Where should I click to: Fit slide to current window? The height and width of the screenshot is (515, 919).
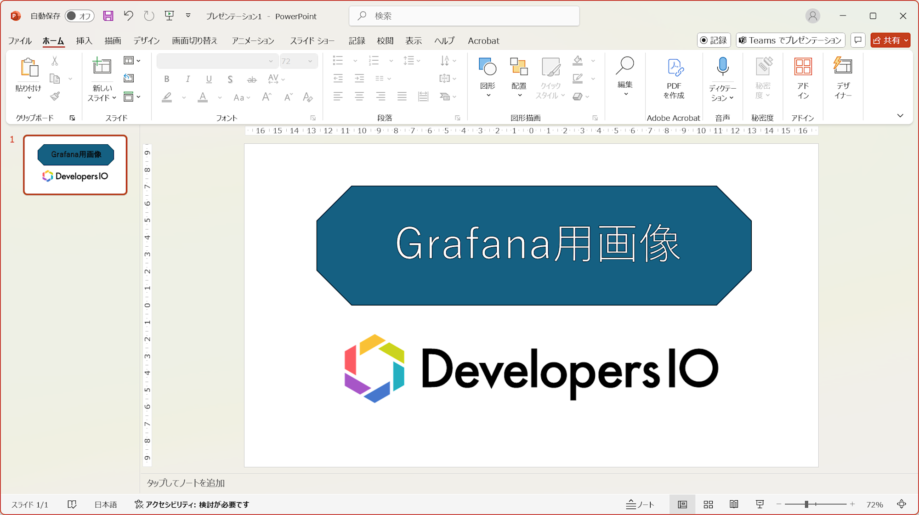[x=902, y=504]
